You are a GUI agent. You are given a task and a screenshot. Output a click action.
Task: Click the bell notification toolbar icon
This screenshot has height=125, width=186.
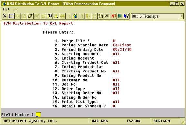pyautogui.click(x=56, y=16)
